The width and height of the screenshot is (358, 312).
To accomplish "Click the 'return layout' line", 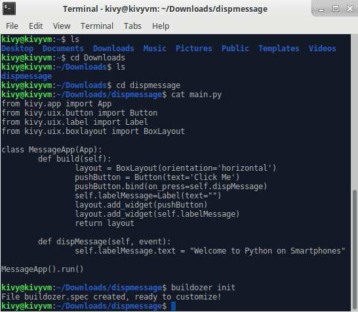I will [x=104, y=223].
